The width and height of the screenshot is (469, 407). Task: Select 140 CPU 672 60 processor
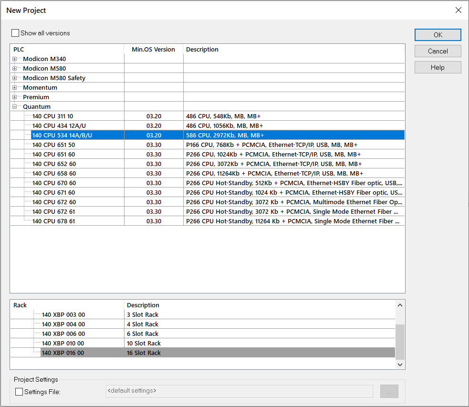click(207, 202)
